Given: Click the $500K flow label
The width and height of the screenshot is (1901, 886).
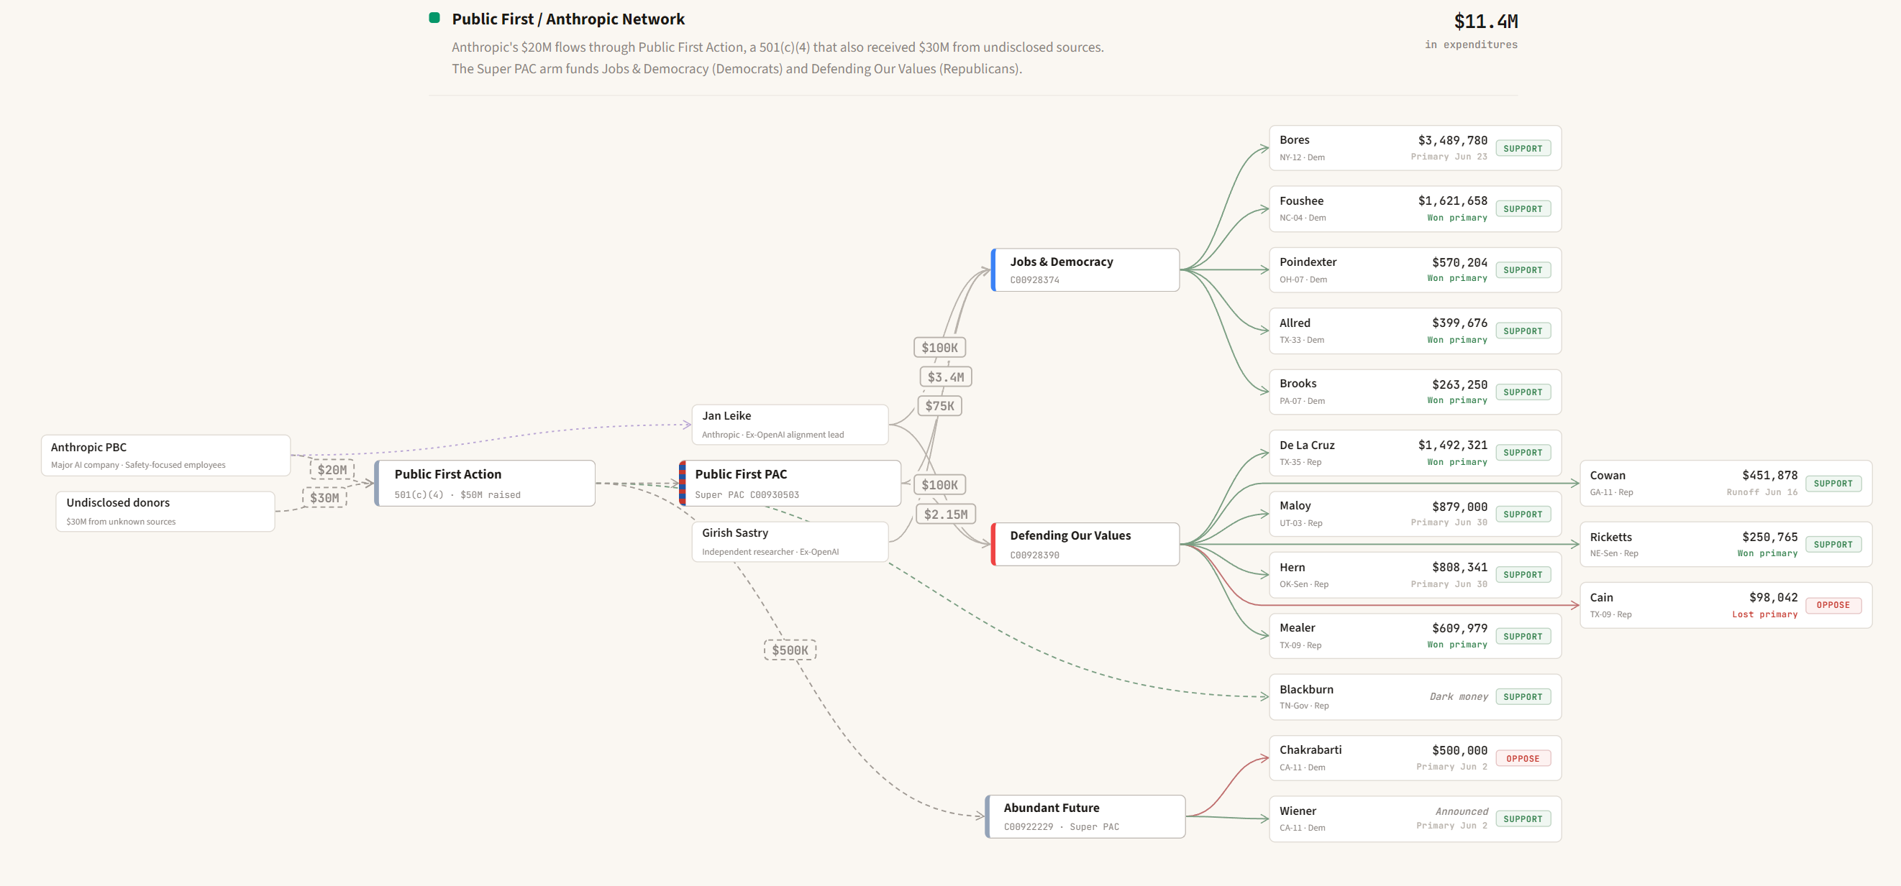Looking at the screenshot, I should (x=790, y=650).
